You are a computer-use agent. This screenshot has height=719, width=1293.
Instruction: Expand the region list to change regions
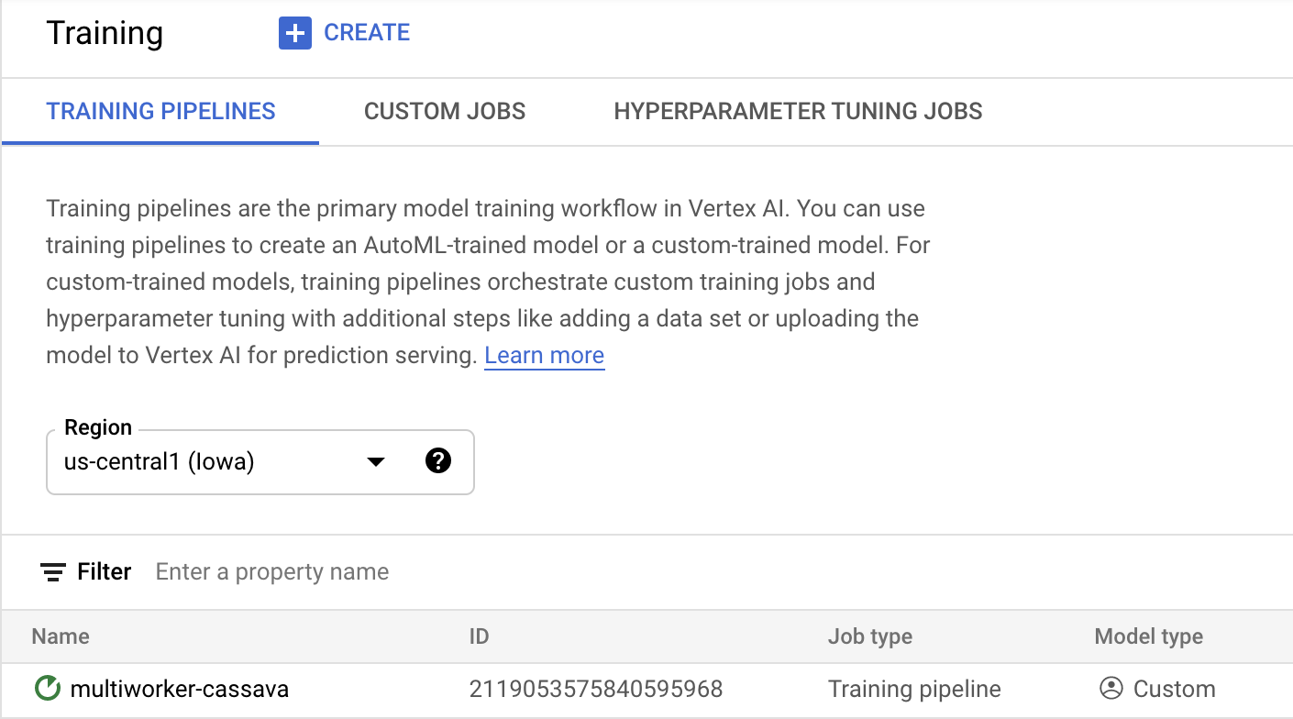click(375, 461)
